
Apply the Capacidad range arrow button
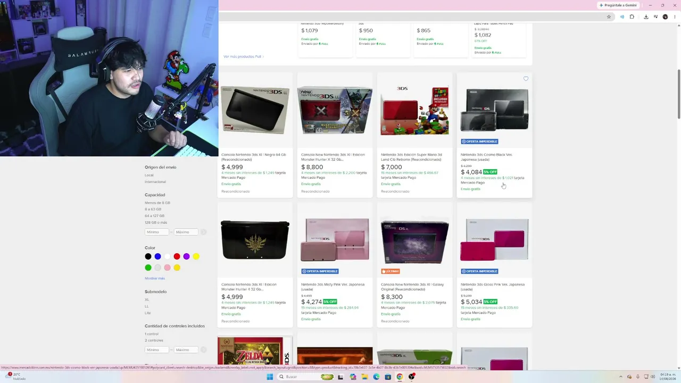pos(203,232)
